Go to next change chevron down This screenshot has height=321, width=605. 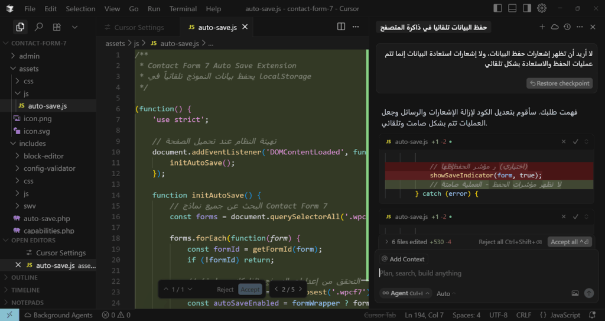click(x=190, y=289)
